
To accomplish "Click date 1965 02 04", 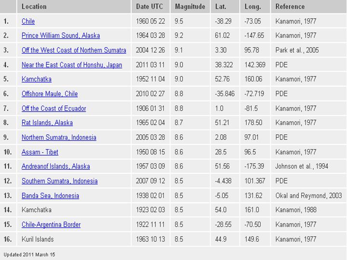I will tap(150, 123).
